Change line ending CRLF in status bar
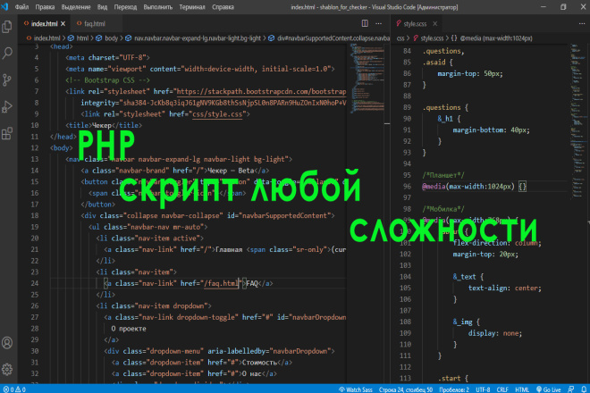The height and width of the screenshot is (393, 590). (502, 389)
